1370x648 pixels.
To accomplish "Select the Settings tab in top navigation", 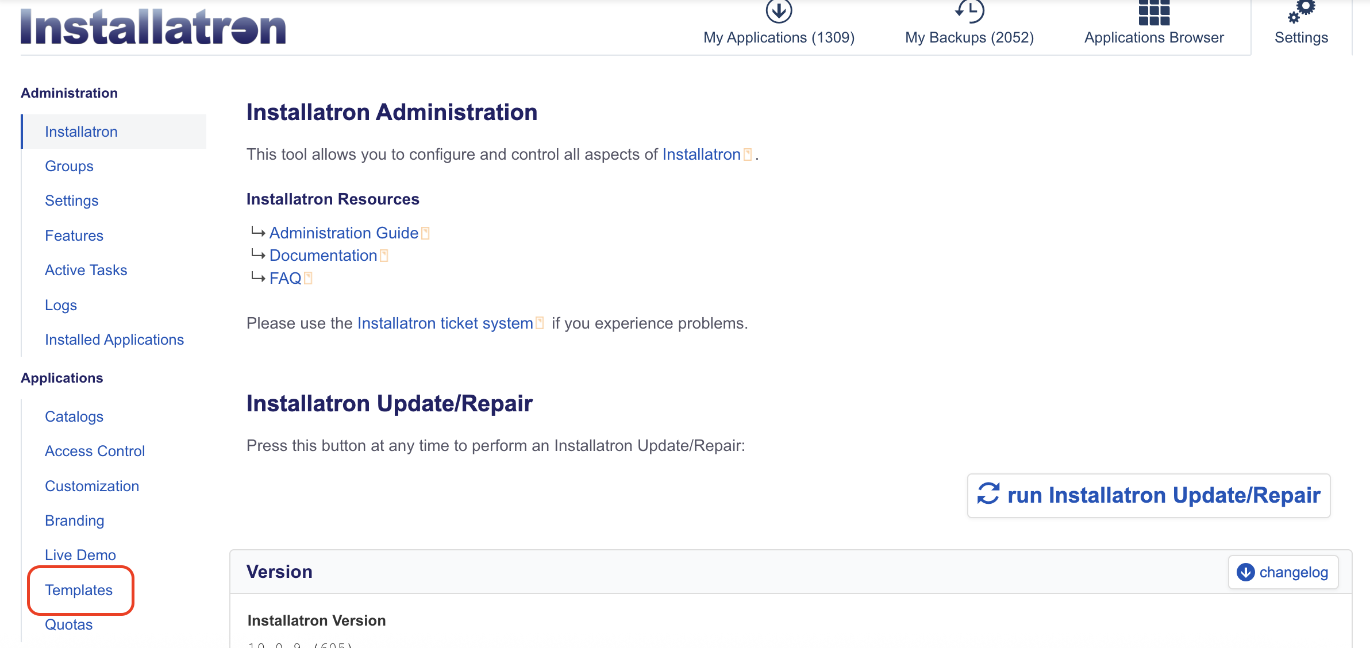I will (1301, 27).
